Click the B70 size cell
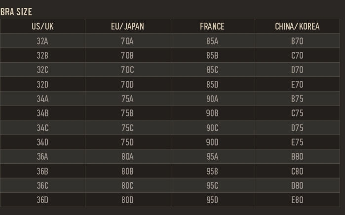 pyautogui.click(x=297, y=41)
